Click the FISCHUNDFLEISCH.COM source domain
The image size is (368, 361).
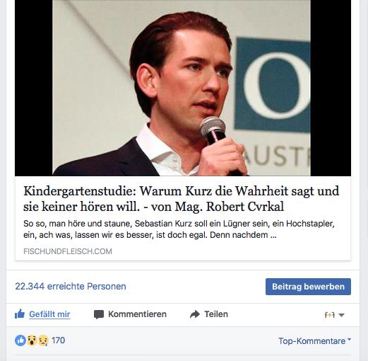tap(68, 251)
